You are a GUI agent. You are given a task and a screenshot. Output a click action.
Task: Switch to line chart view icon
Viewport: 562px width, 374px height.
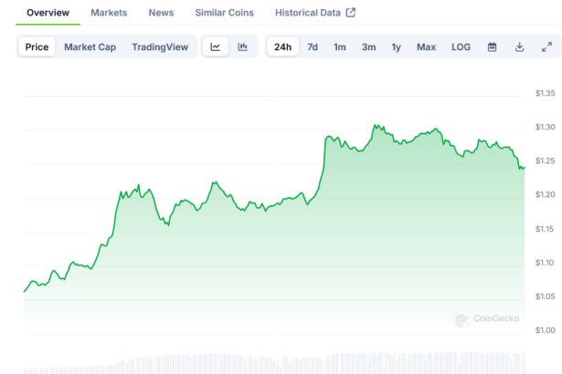tap(216, 47)
